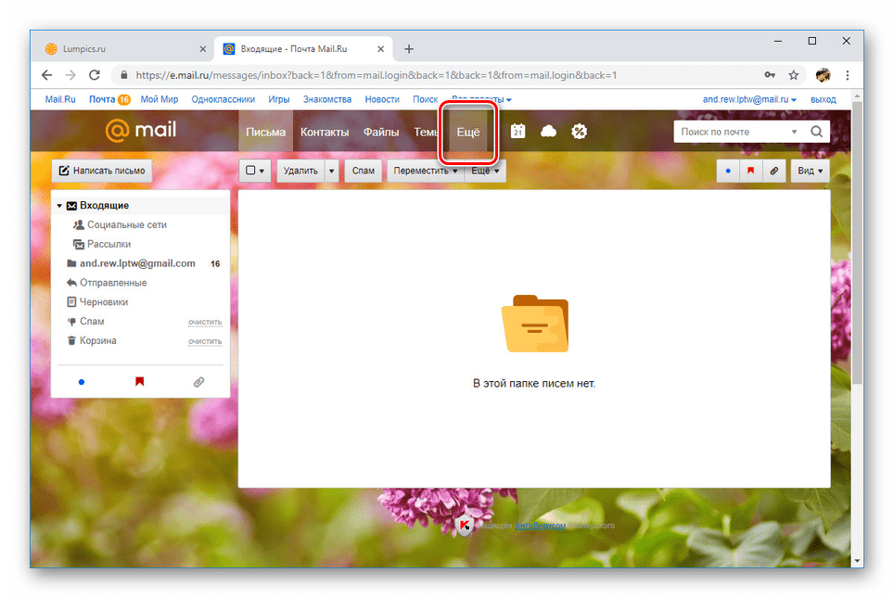
Task: Toggle the select-all checkbox above the message list
Action: 251,171
